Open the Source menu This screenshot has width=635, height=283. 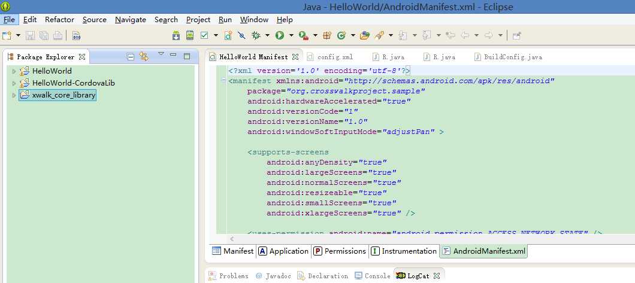coord(95,19)
